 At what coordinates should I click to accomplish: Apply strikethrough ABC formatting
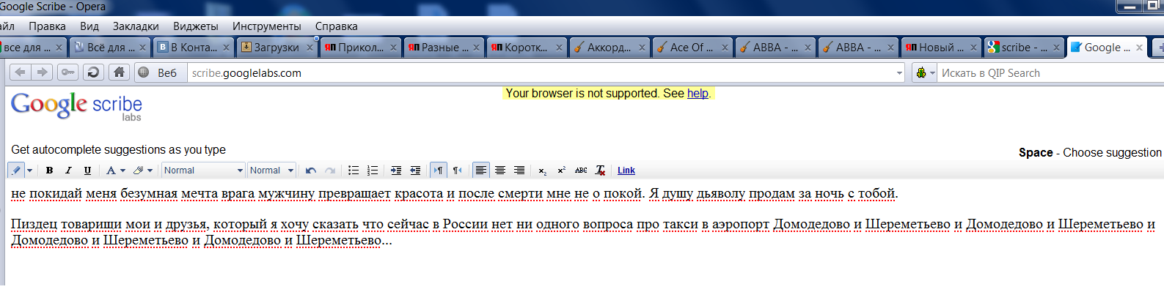[x=581, y=170]
